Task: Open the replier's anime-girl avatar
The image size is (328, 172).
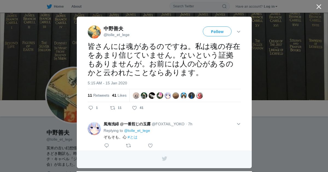Action: [94, 129]
